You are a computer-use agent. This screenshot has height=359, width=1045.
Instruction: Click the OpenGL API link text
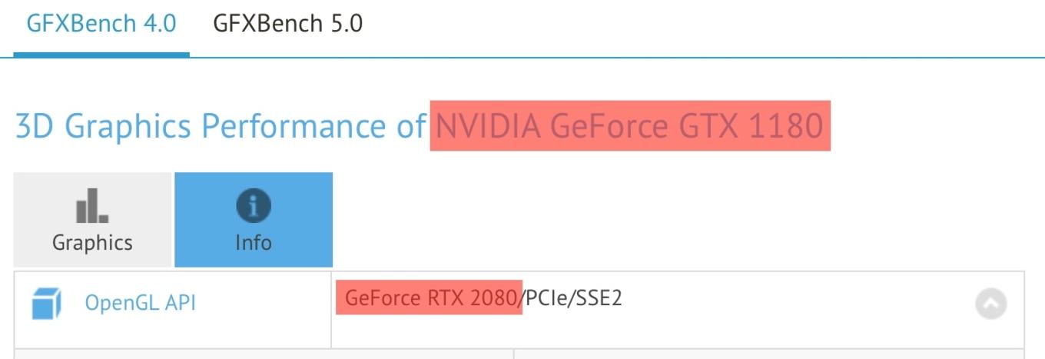140,303
